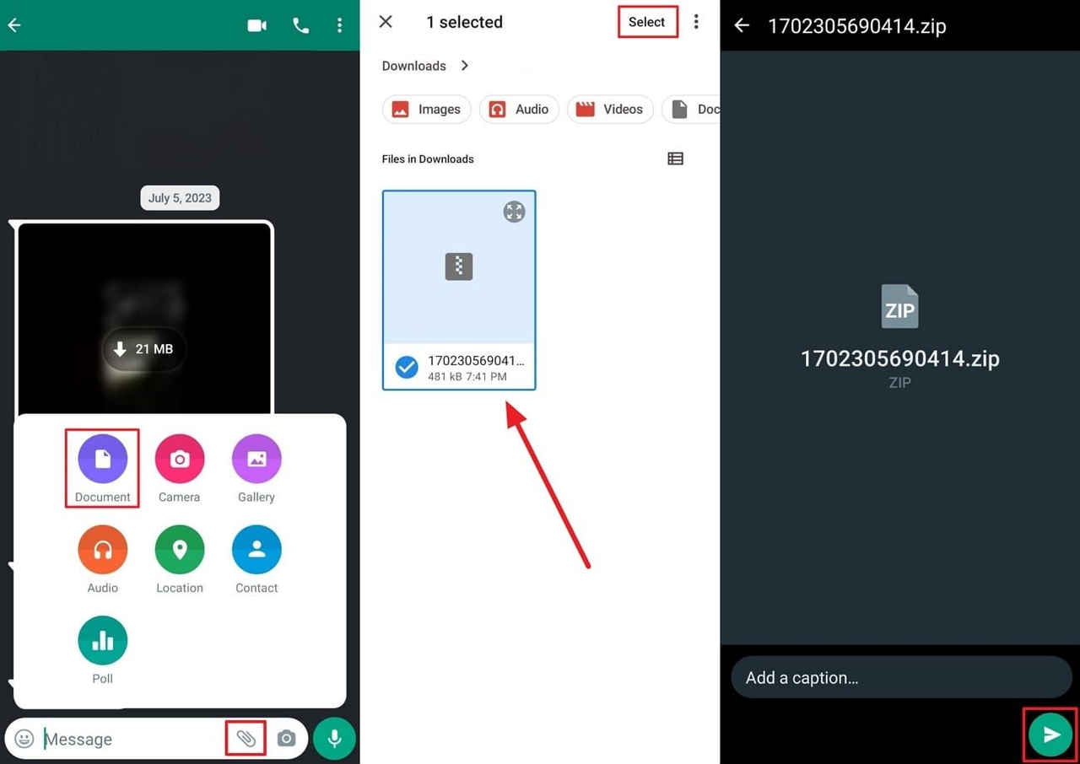
Task: Open WhatsApp's chat options menu
Action: [x=339, y=25]
